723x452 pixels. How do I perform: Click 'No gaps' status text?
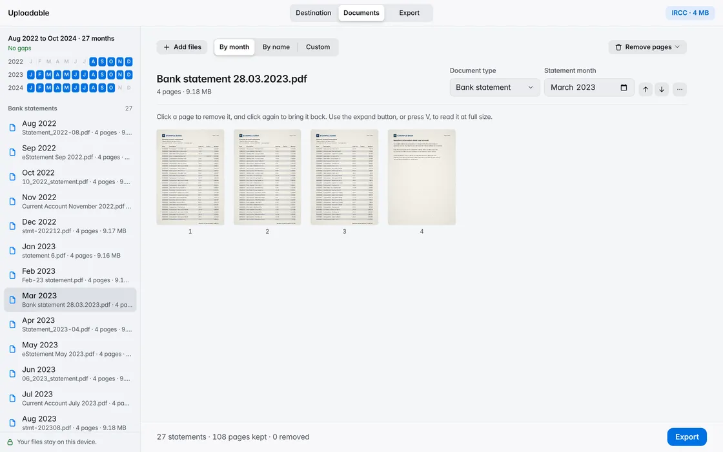19,48
